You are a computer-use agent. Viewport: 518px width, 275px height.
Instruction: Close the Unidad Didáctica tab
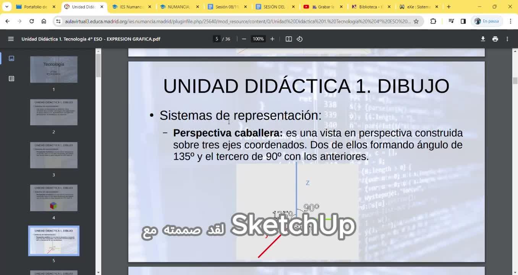point(102,7)
